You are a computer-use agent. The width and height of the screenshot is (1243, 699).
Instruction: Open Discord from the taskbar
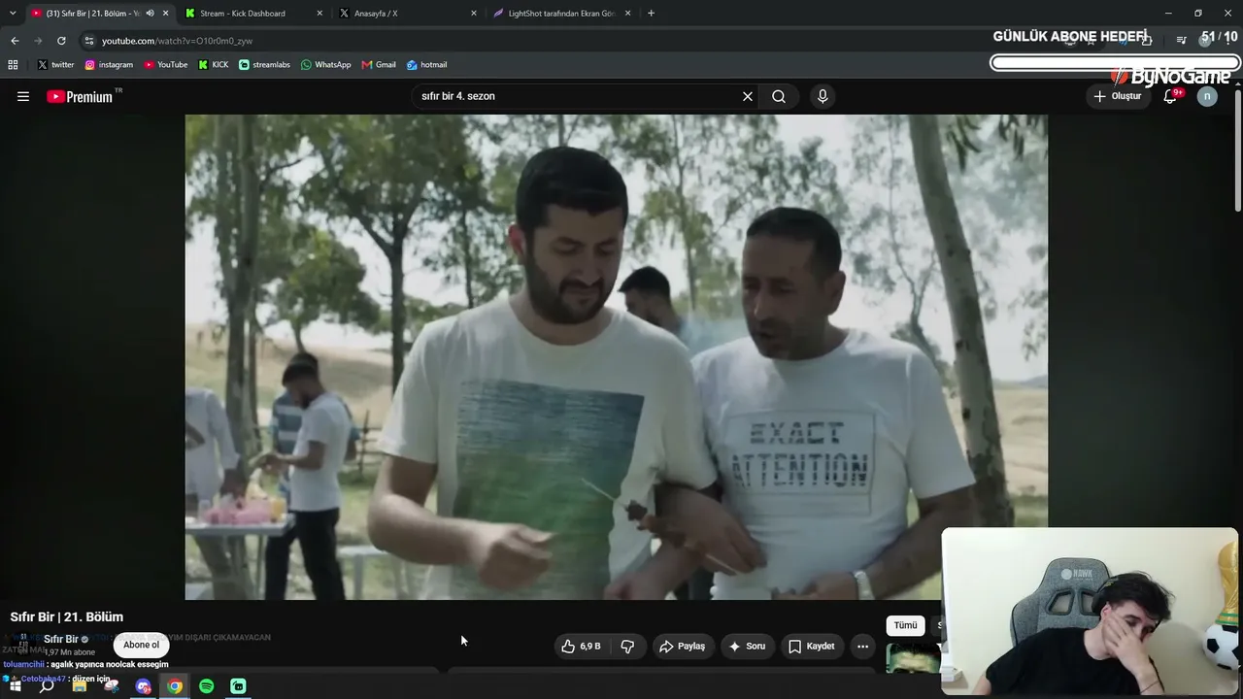(x=144, y=686)
